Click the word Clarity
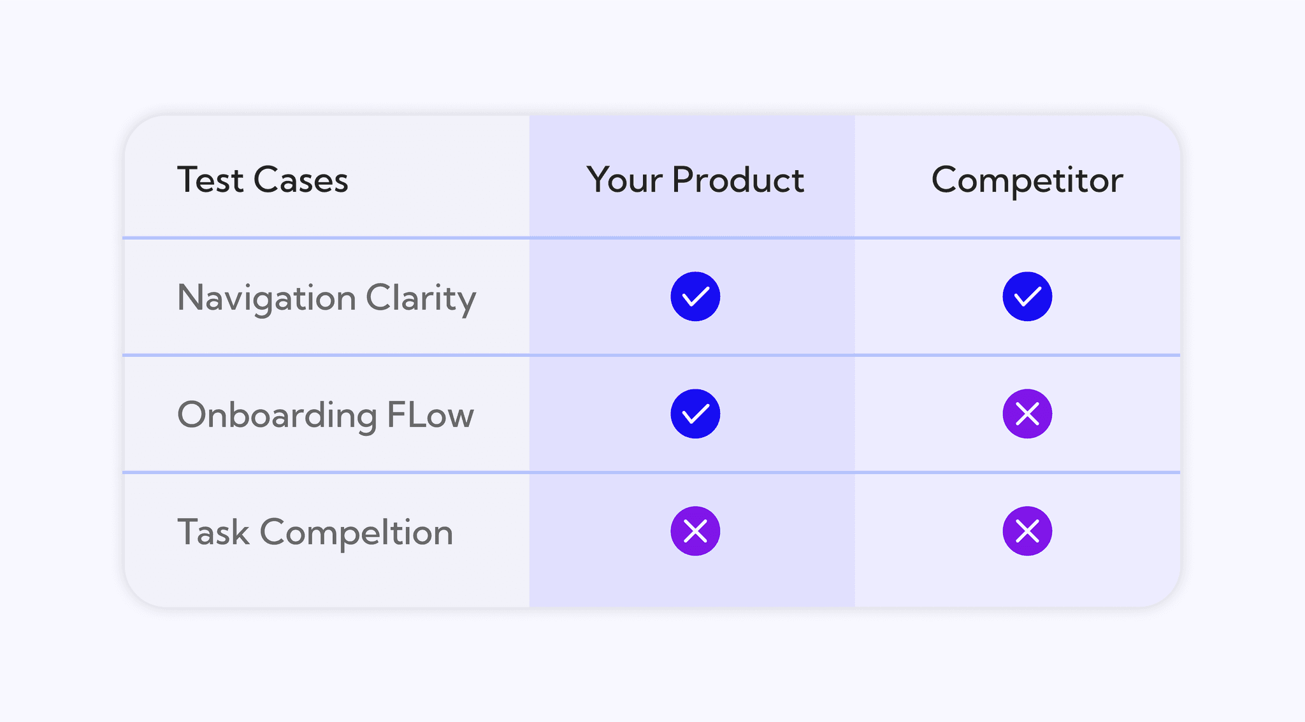 [421, 298]
